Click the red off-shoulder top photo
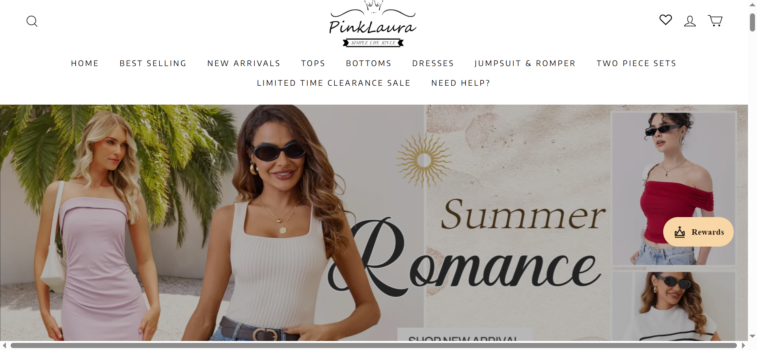Image resolution: width=757 pixels, height=350 pixels. [673, 188]
